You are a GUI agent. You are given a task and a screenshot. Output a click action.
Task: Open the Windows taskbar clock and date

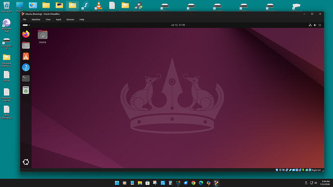pos(325,183)
